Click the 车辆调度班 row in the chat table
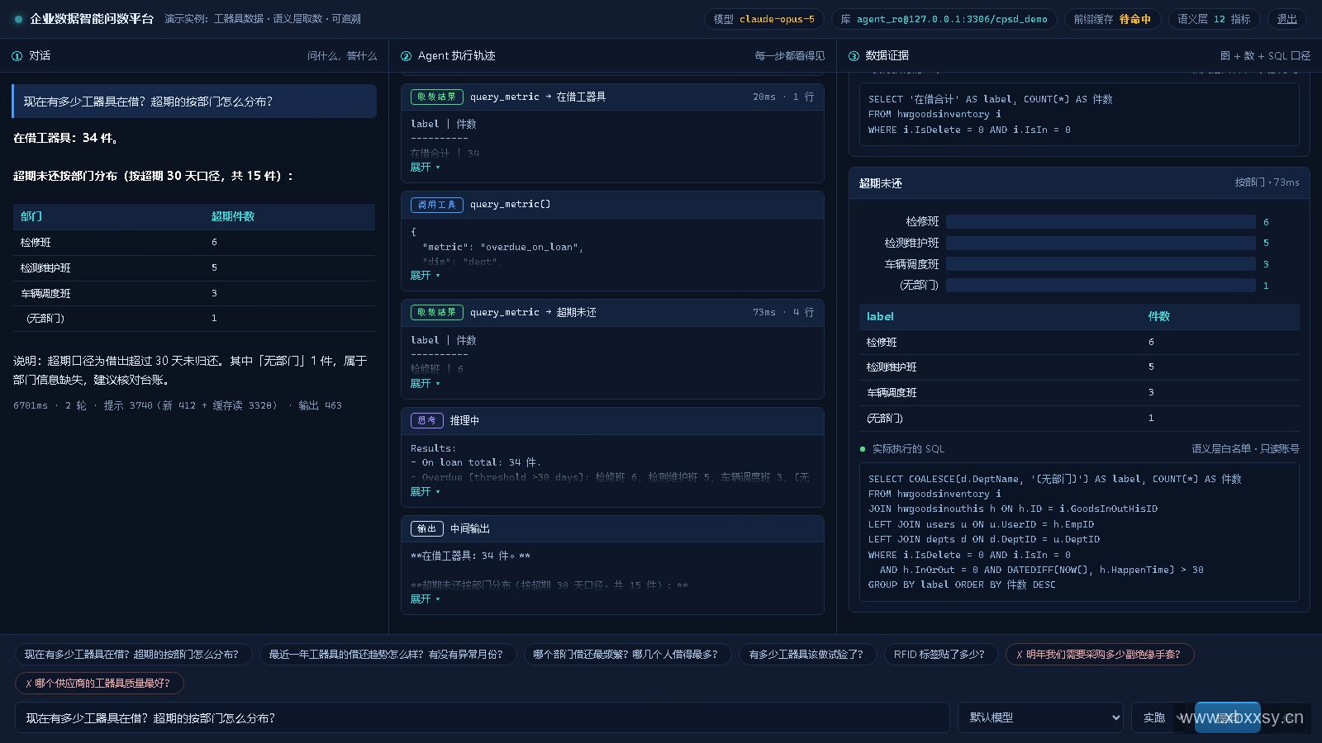 tap(194, 294)
